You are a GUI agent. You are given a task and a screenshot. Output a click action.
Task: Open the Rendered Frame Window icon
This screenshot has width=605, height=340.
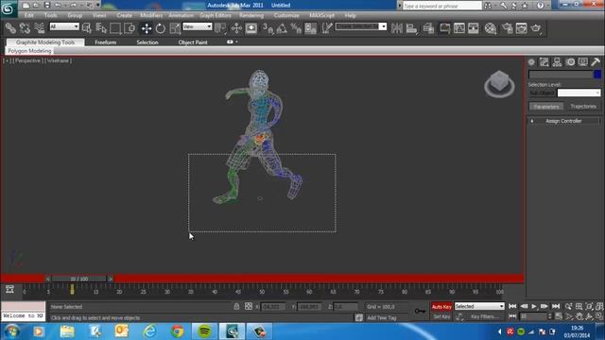pos(521,28)
